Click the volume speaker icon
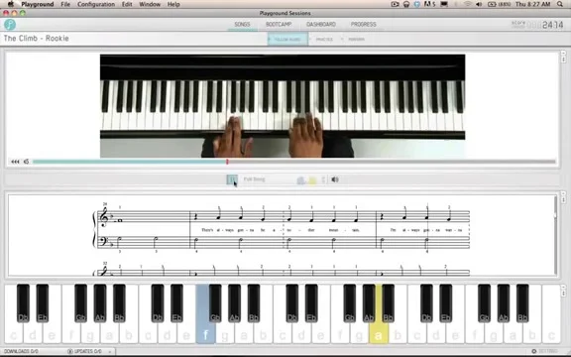 click(x=335, y=179)
